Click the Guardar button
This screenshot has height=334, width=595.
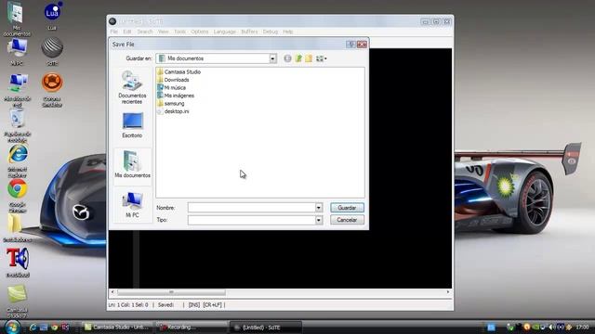pos(347,208)
